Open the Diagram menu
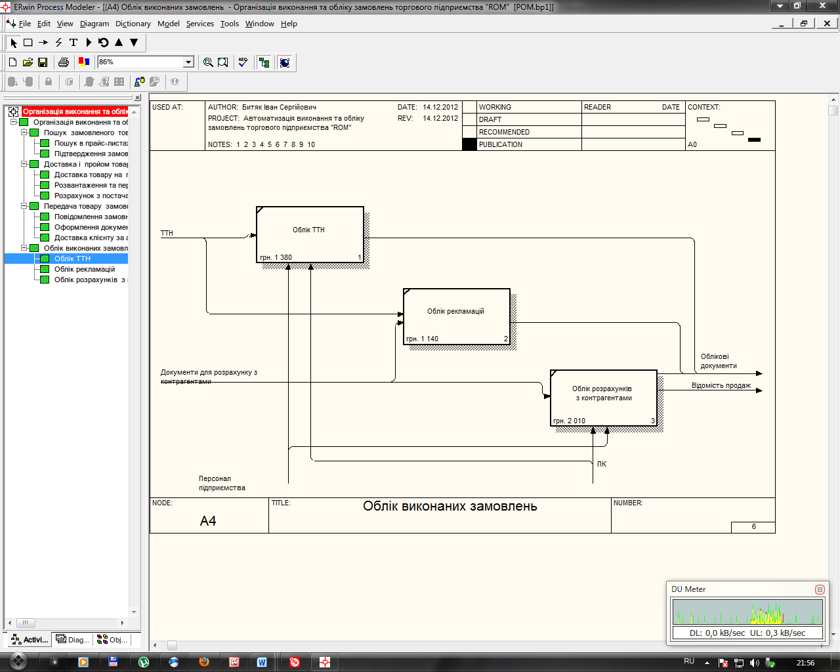The height and width of the screenshot is (672, 840). 94,24
